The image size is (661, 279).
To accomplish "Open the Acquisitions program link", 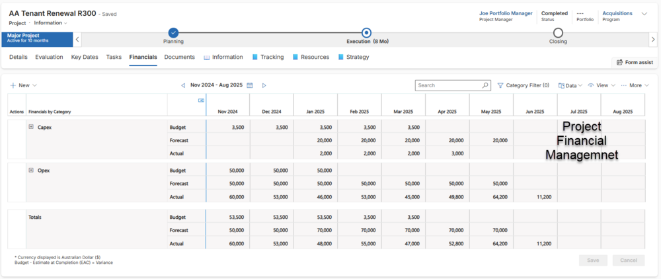I will [617, 13].
